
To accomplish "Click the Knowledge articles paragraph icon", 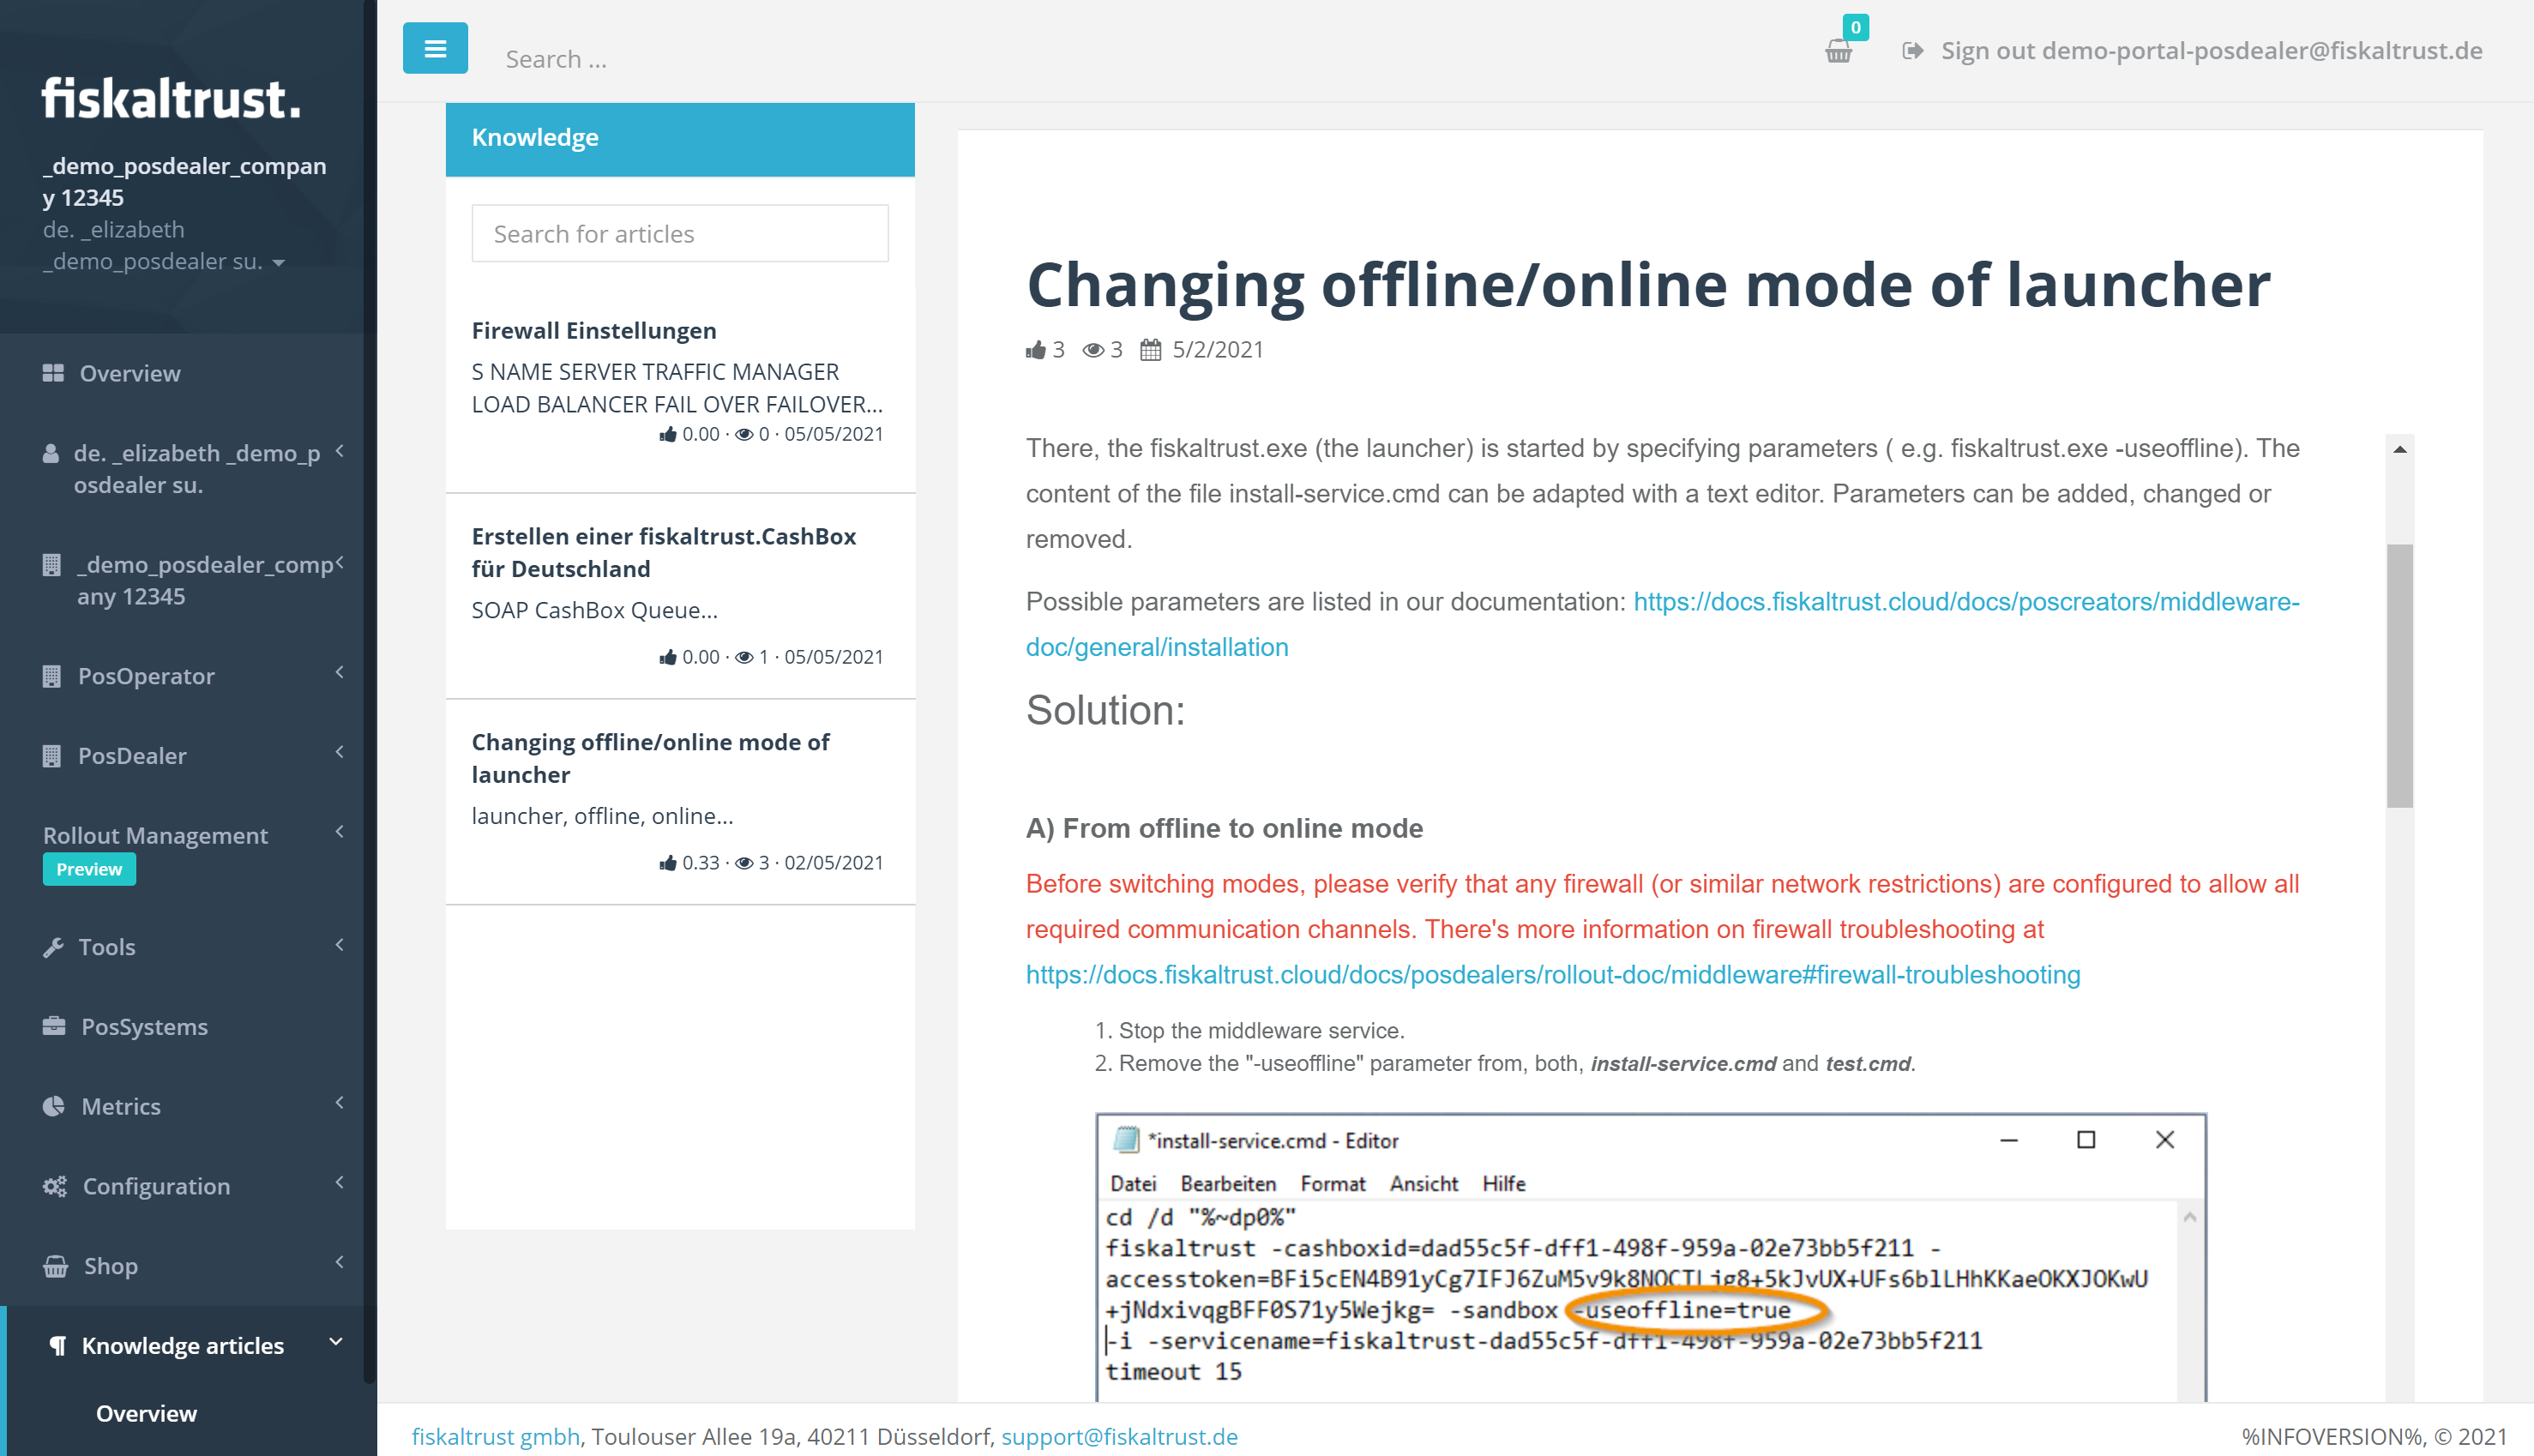I will click(x=59, y=1346).
